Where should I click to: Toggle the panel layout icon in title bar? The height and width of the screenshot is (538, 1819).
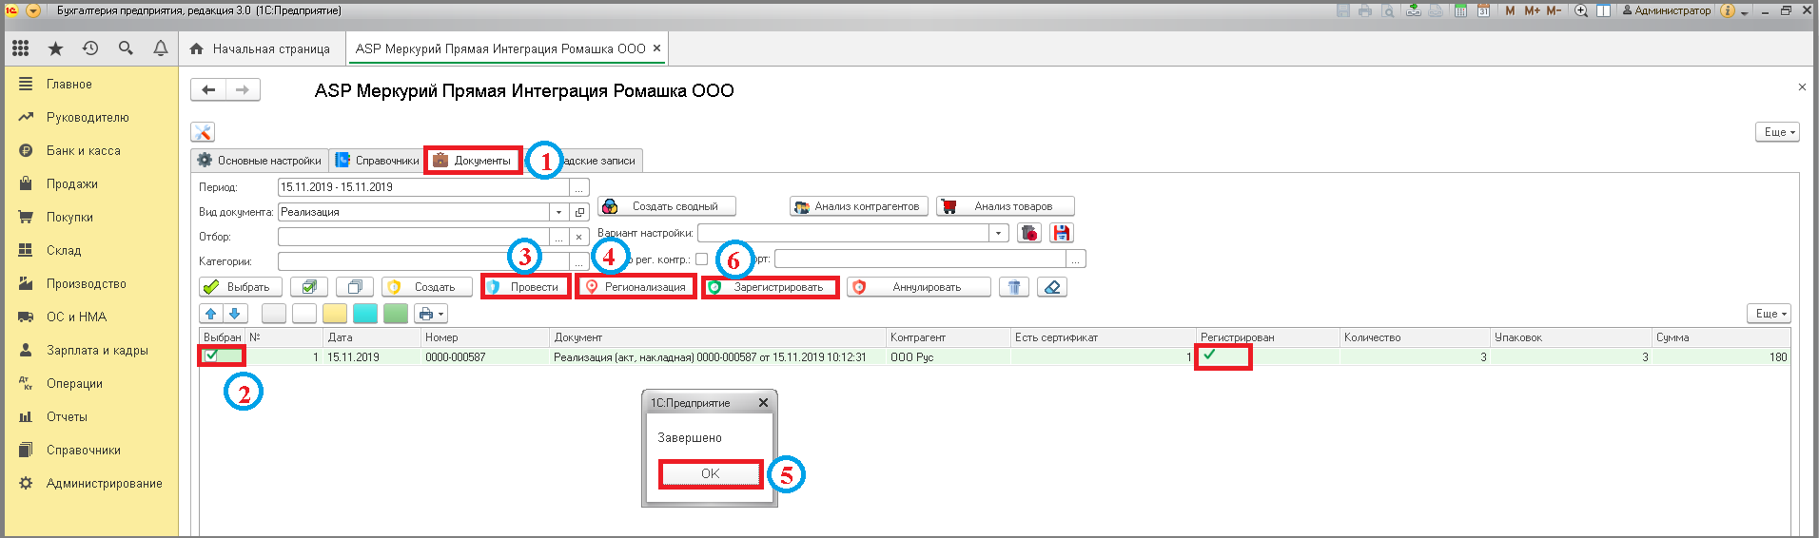click(x=1603, y=10)
